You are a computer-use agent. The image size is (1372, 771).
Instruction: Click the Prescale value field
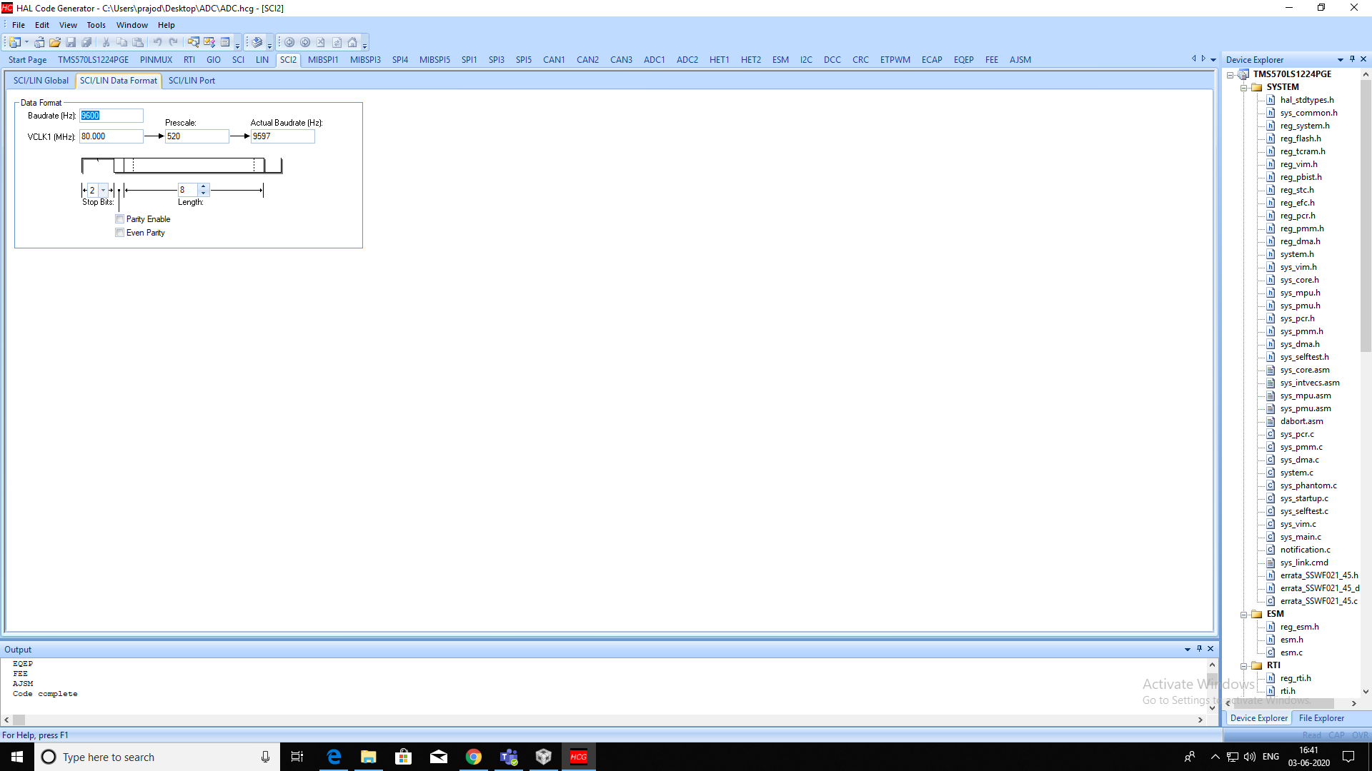(197, 136)
